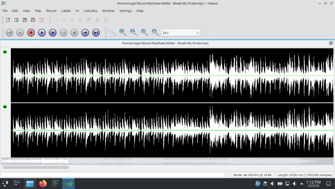Viewport: 335px width, 189px height.
Task: Expand hidden system tray icons
Action: (301, 184)
